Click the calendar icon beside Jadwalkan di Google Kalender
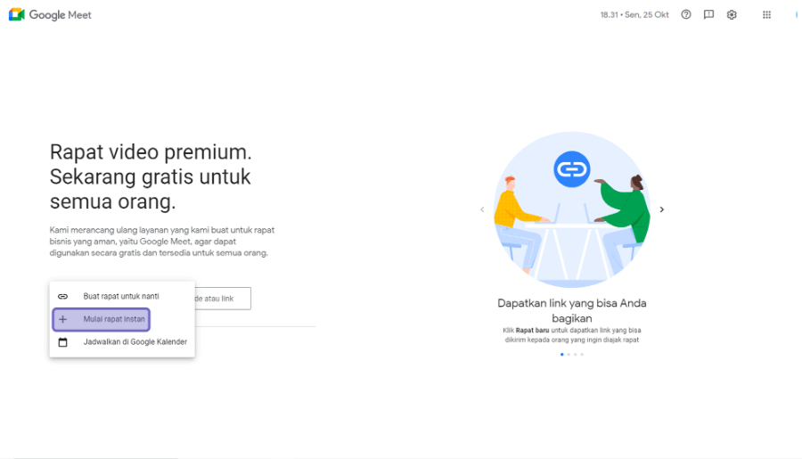Screen dimensions: 802x459 (62, 342)
